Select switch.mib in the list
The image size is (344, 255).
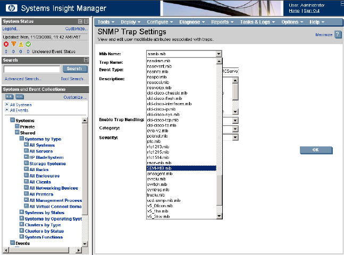181,184
